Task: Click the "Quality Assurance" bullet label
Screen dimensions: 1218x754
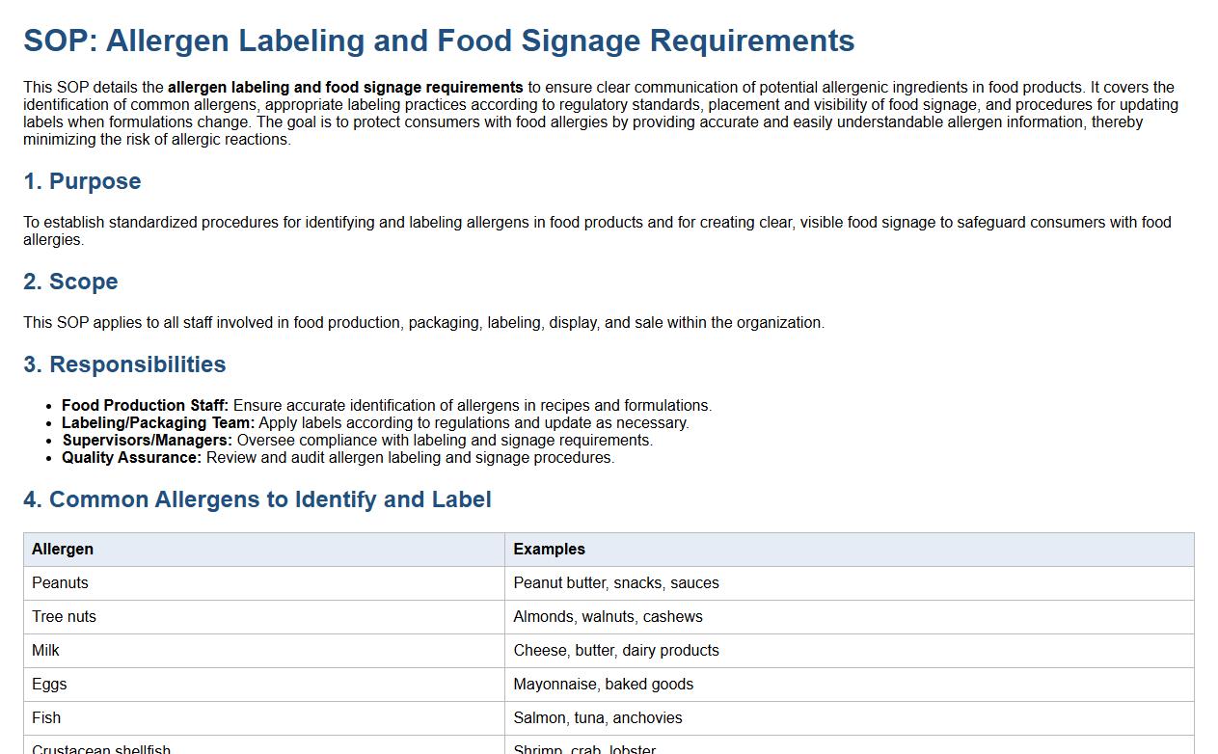Action: pyautogui.click(x=132, y=457)
